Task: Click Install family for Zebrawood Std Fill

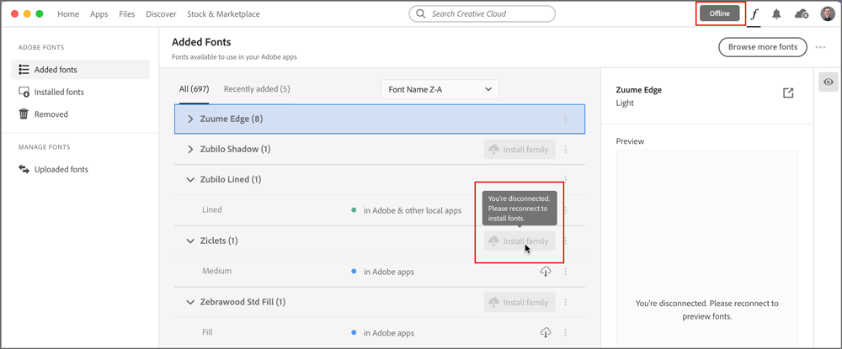Action: click(x=520, y=303)
